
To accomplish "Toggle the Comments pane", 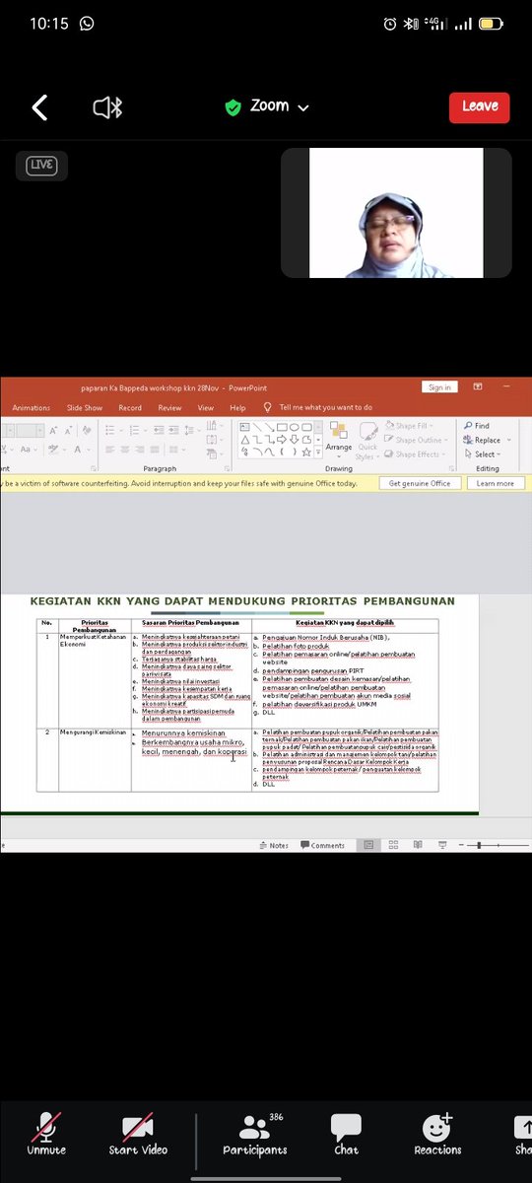I will coord(322,845).
